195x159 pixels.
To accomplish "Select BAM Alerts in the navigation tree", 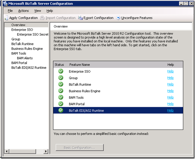I will 25,58.
